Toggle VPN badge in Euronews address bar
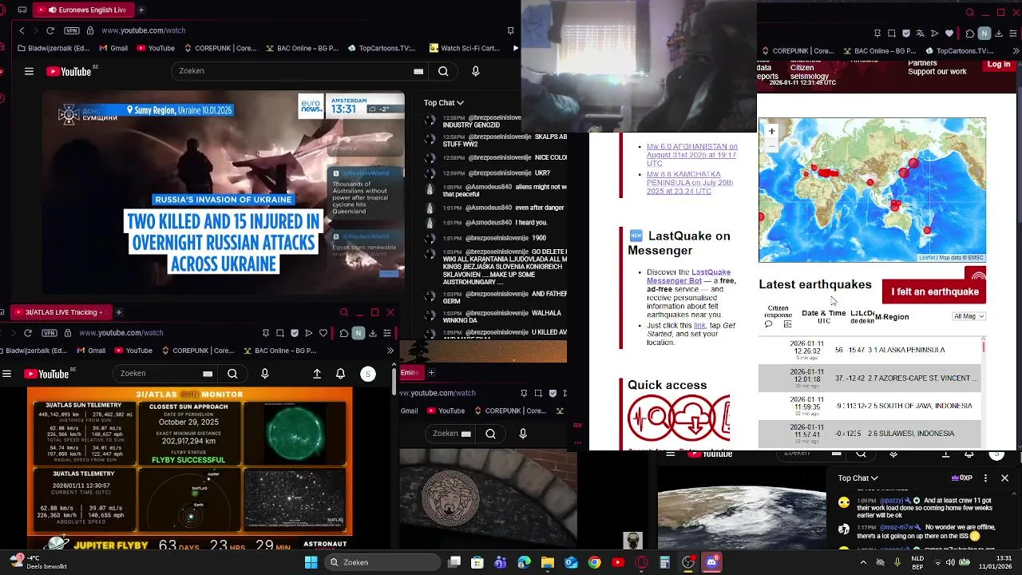Screen dimensions: 1022x575 coord(72,30)
